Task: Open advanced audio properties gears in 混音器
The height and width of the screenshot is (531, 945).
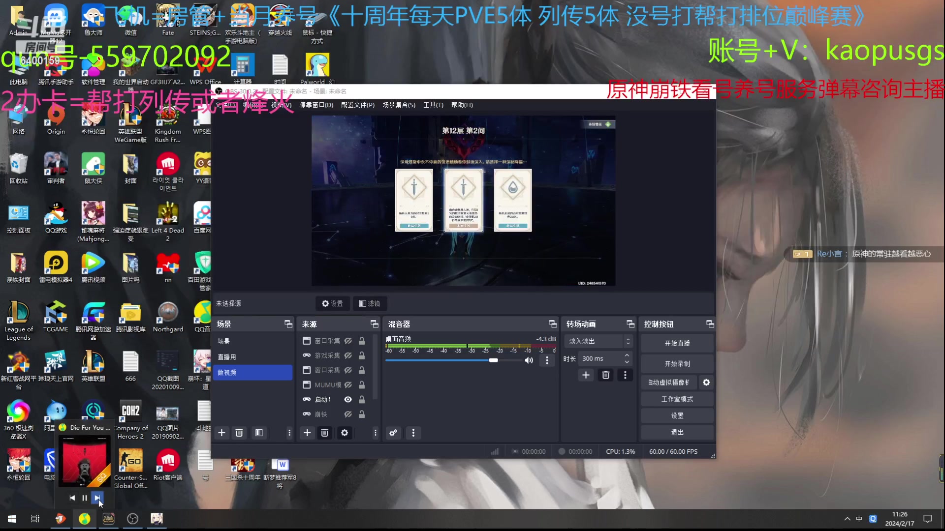Action: 393,433
